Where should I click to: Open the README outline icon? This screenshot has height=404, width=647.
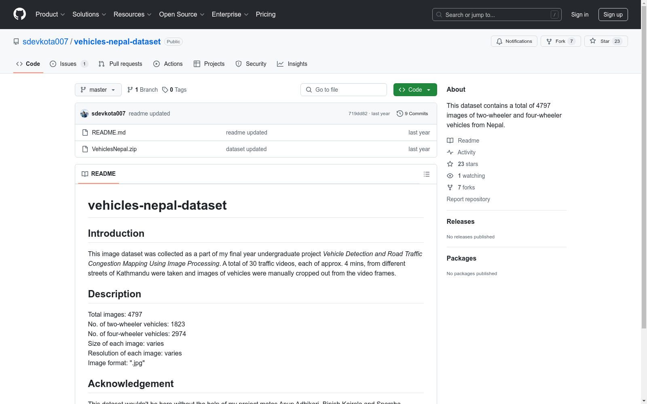426,174
